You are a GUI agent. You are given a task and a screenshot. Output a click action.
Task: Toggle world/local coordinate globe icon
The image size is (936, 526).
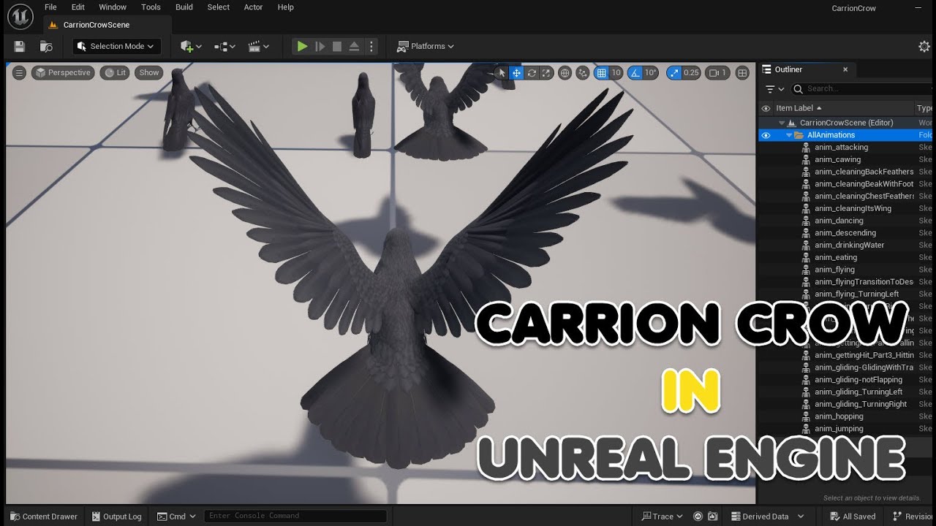click(x=565, y=72)
